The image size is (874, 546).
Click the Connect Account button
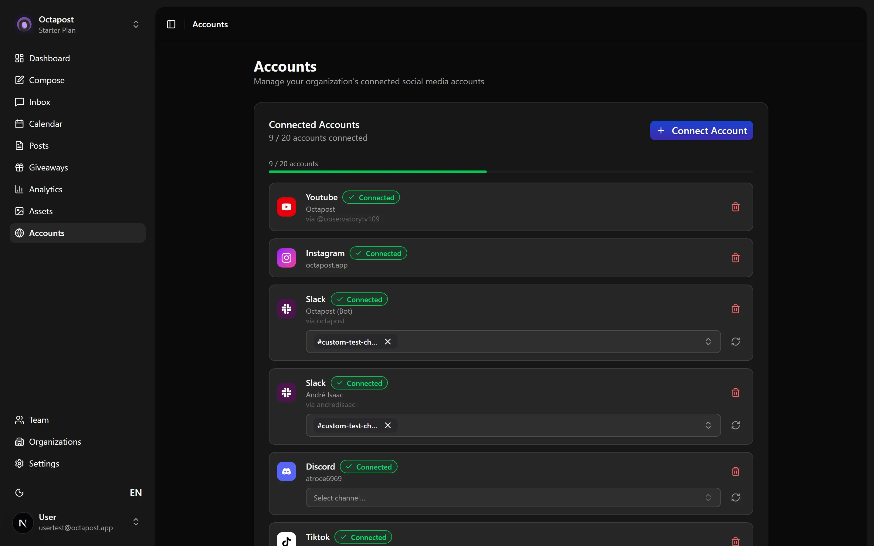[701, 130]
